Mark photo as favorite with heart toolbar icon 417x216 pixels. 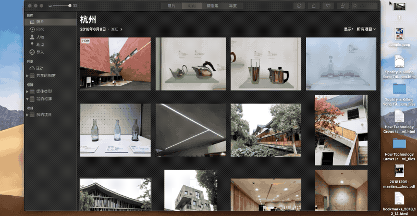tap(328, 6)
